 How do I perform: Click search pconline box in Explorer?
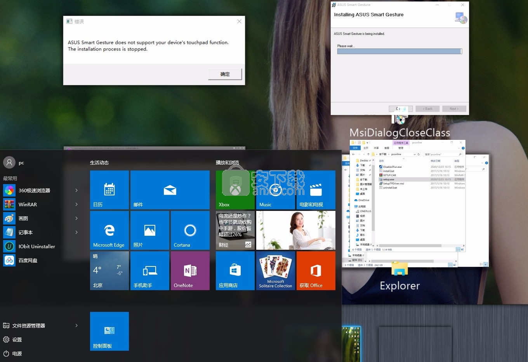coord(443,154)
